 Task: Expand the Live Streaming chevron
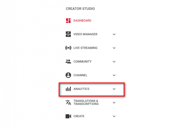pyautogui.click(x=114, y=48)
